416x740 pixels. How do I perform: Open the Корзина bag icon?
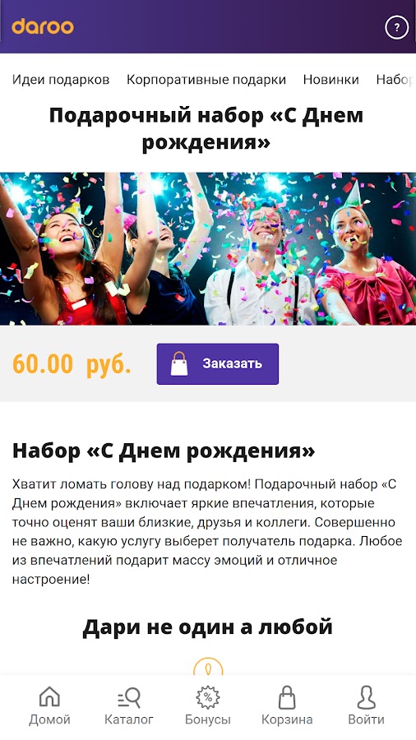click(287, 697)
